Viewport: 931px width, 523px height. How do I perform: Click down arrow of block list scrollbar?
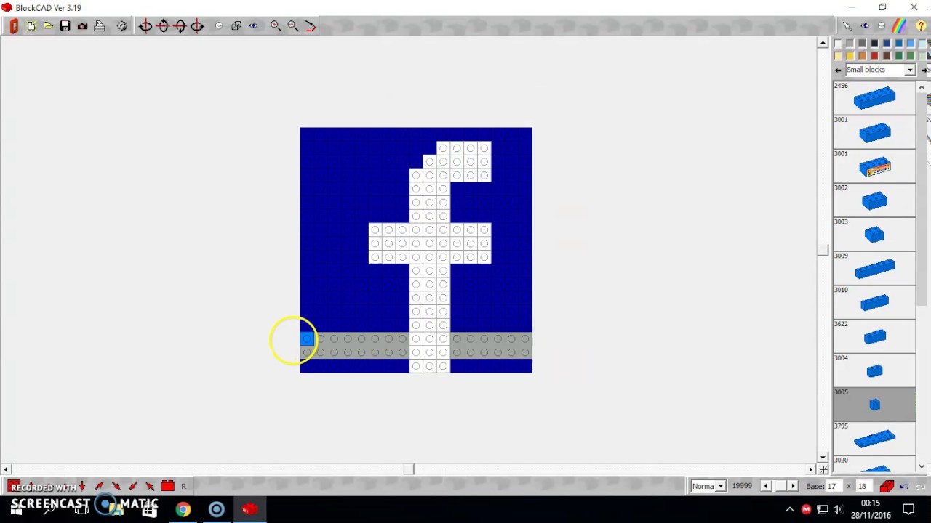[922, 466]
